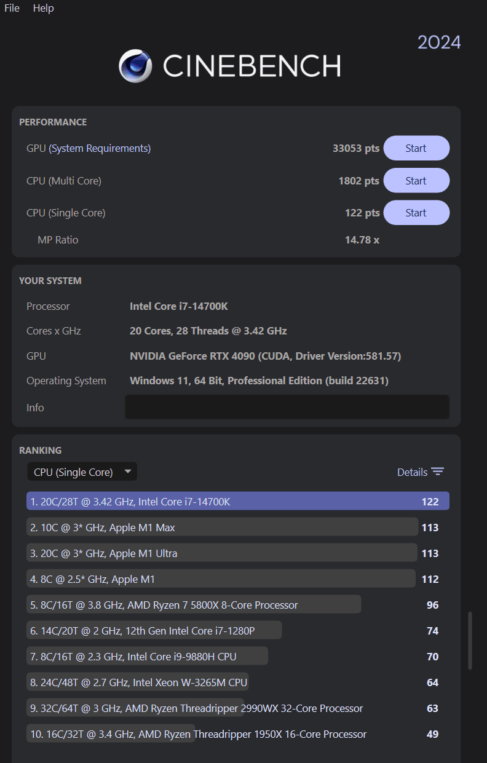The width and height of the screenshot is (487, 763).
Task: Click the Details filter lines icon
Action: coord(437,472)
